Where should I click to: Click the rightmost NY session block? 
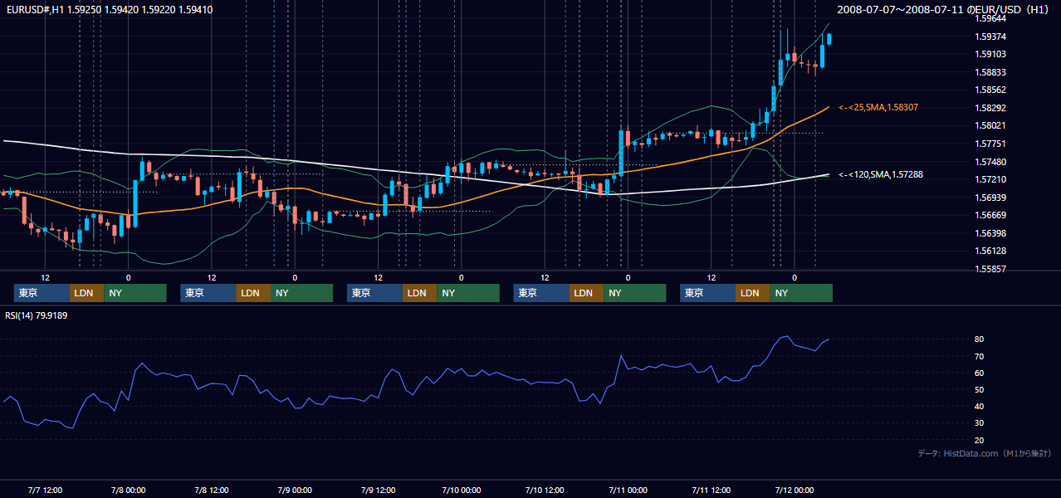[x=800, y=293]
